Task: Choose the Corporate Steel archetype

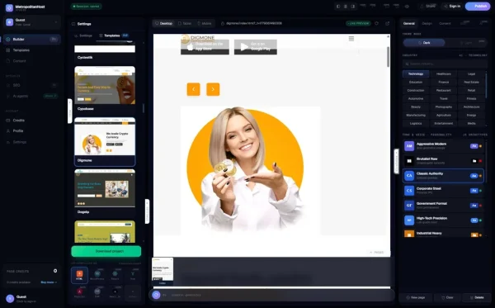Action: pos(443,191)
